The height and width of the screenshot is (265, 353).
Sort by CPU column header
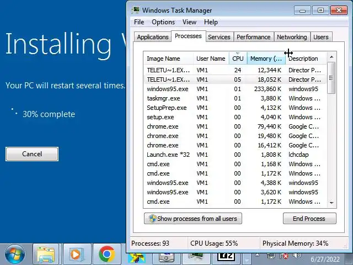(238, 59)
